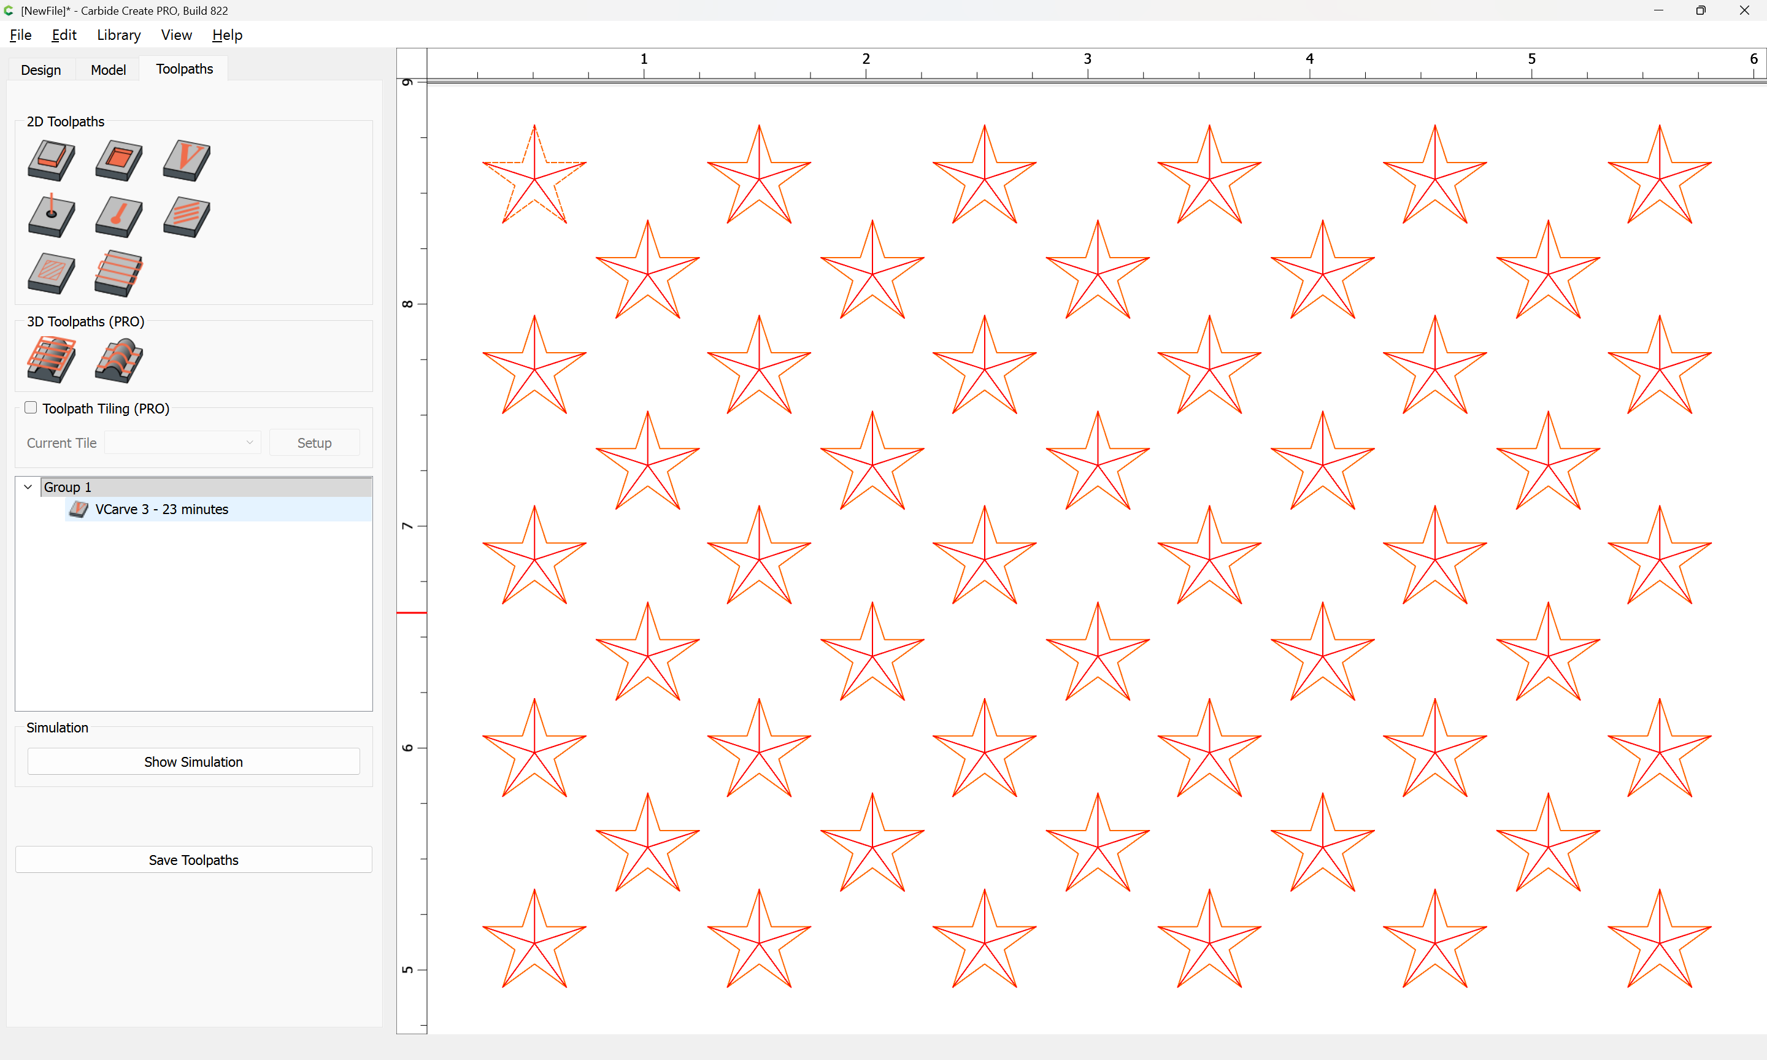The height and width of the screenshot is (1060, 1767).
Task: Switch to the Design tab
Action: pyautogui.click(x=40, y=69)
